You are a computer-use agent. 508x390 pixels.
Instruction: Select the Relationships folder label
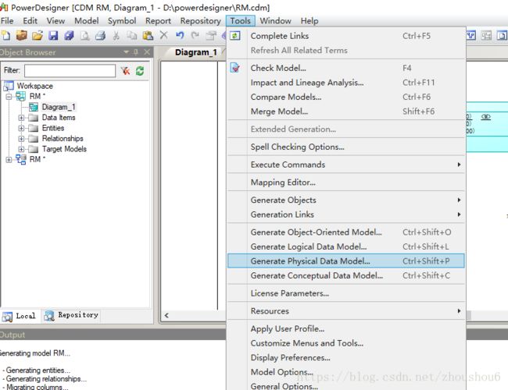point(63,138)
